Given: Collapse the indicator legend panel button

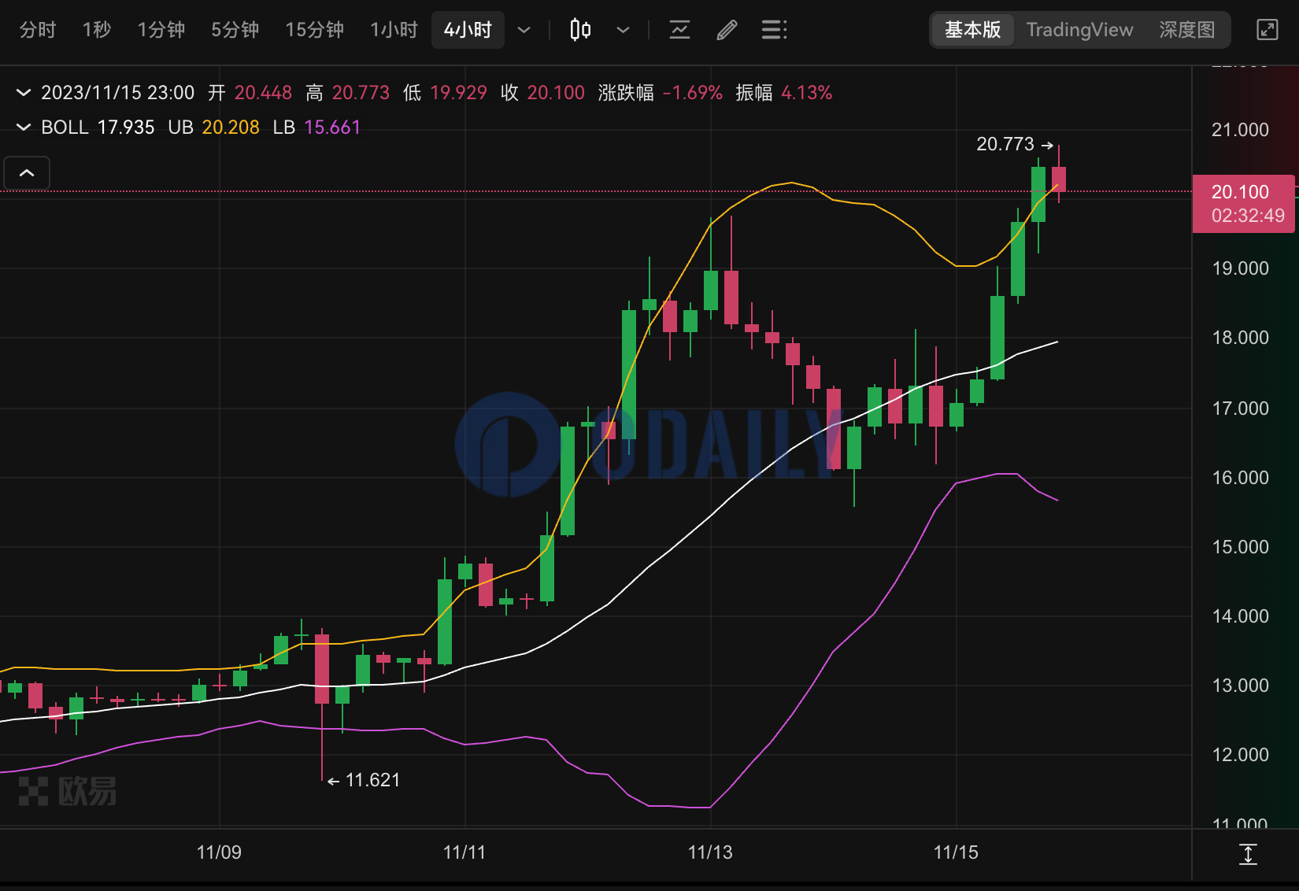Looking at the screenshot, I should tap(27, 173).
